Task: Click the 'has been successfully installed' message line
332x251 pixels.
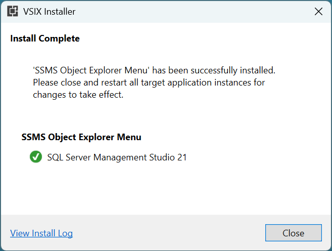Action: point(154,70)
